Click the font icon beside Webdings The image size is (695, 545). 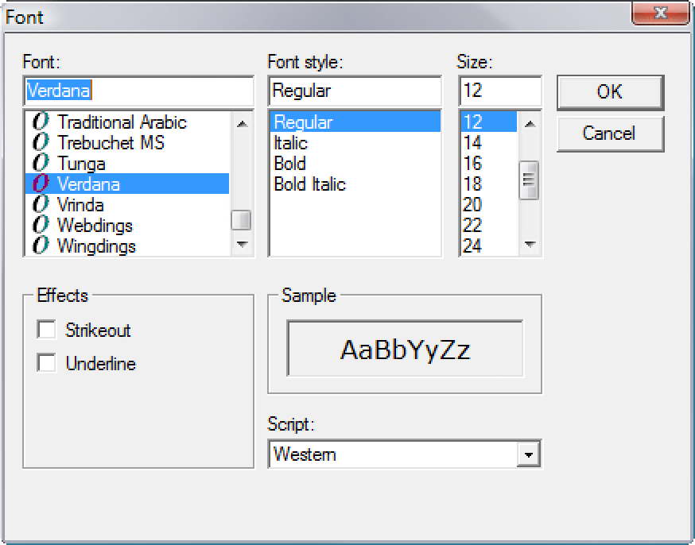(41, 226)
